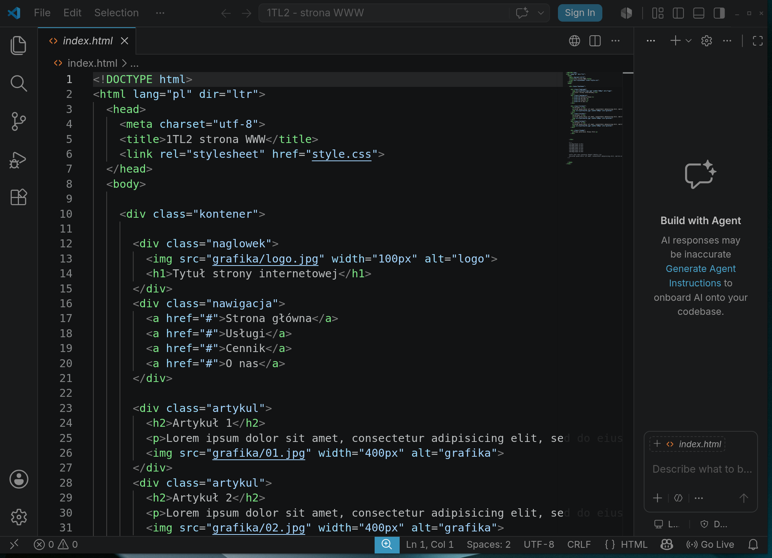772x558 pixels.
Task: Click the zoom magnifier status bar item
Action: tap(387, 544)
